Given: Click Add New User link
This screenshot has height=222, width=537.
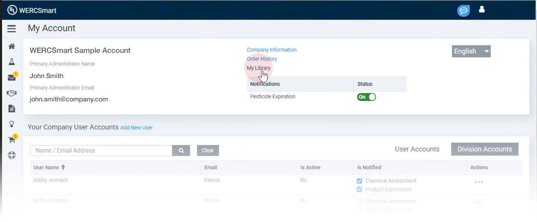Looking at the screenshot, I should [137, 128].
